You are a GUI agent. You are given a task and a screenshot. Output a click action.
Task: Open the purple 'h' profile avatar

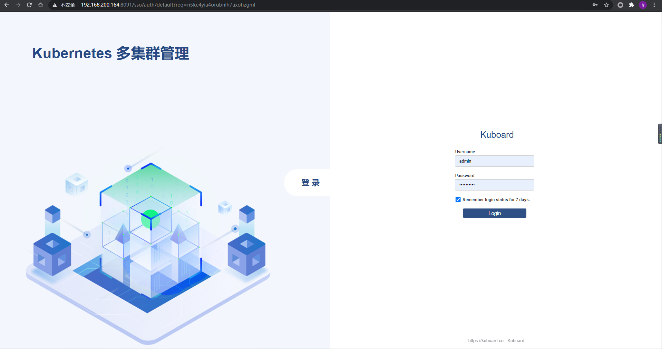point(643,5)
